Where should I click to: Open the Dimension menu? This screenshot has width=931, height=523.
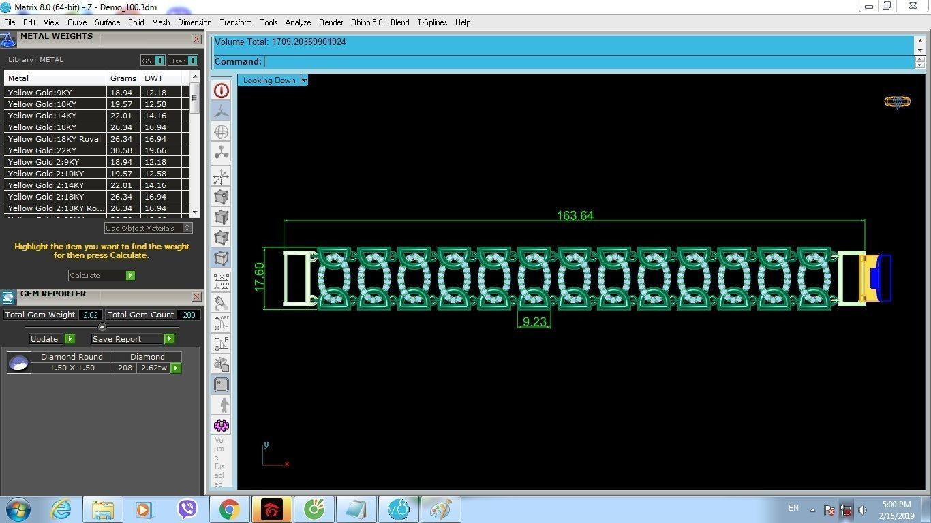[195, 22]
